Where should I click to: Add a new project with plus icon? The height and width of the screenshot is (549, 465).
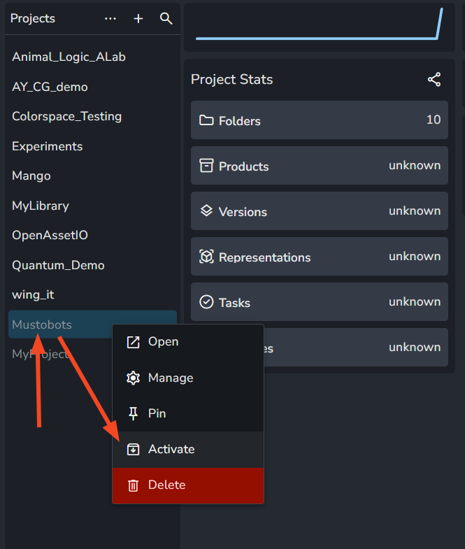tap(138, 19)
